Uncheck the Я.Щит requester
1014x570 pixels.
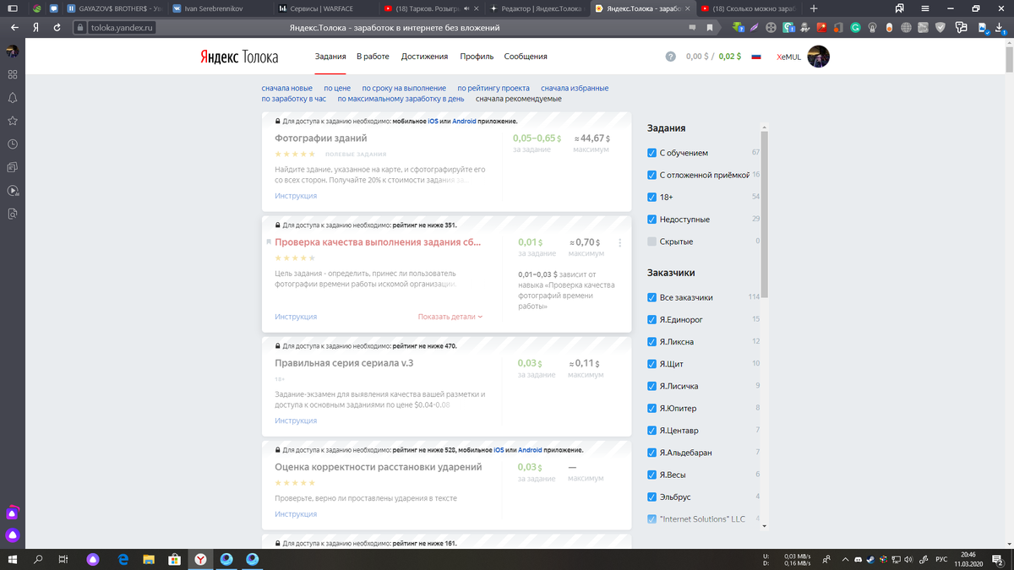pyautogui.click(x=651, y=364)
